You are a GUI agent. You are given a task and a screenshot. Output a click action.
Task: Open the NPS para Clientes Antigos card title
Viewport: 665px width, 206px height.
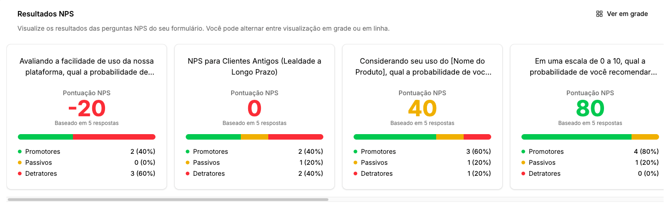click(255, 66)
